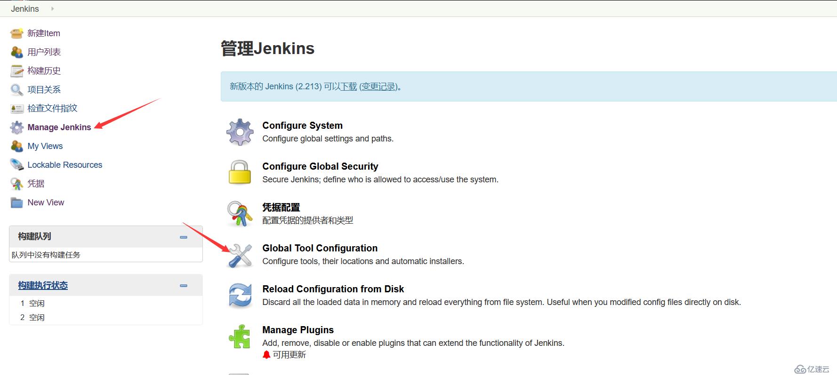This screenshot has width=837, height=375.
Task: Click executor 2 空闲 row
Action: click(106, 318)
